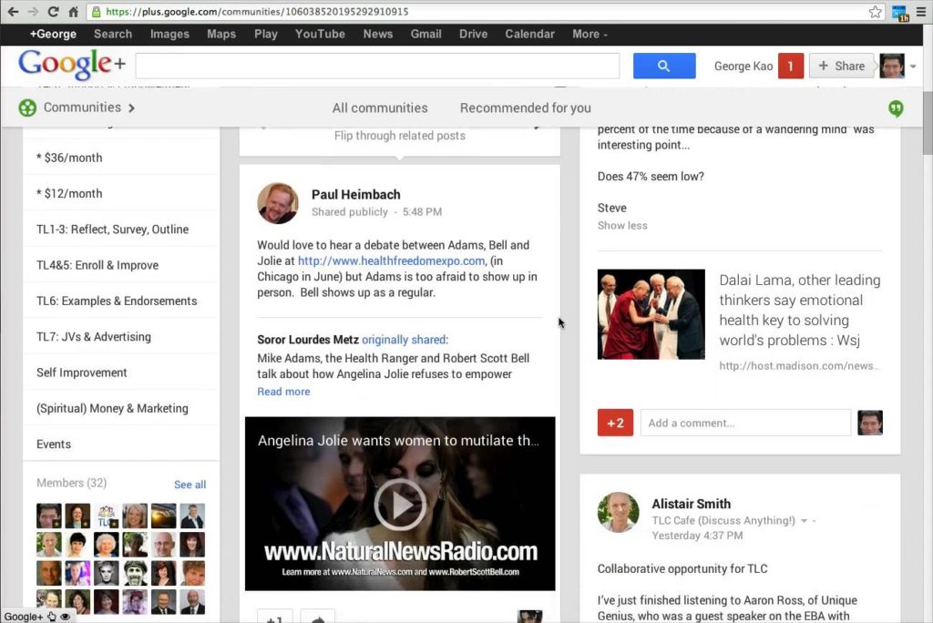Click the browser back arrow

13,11
